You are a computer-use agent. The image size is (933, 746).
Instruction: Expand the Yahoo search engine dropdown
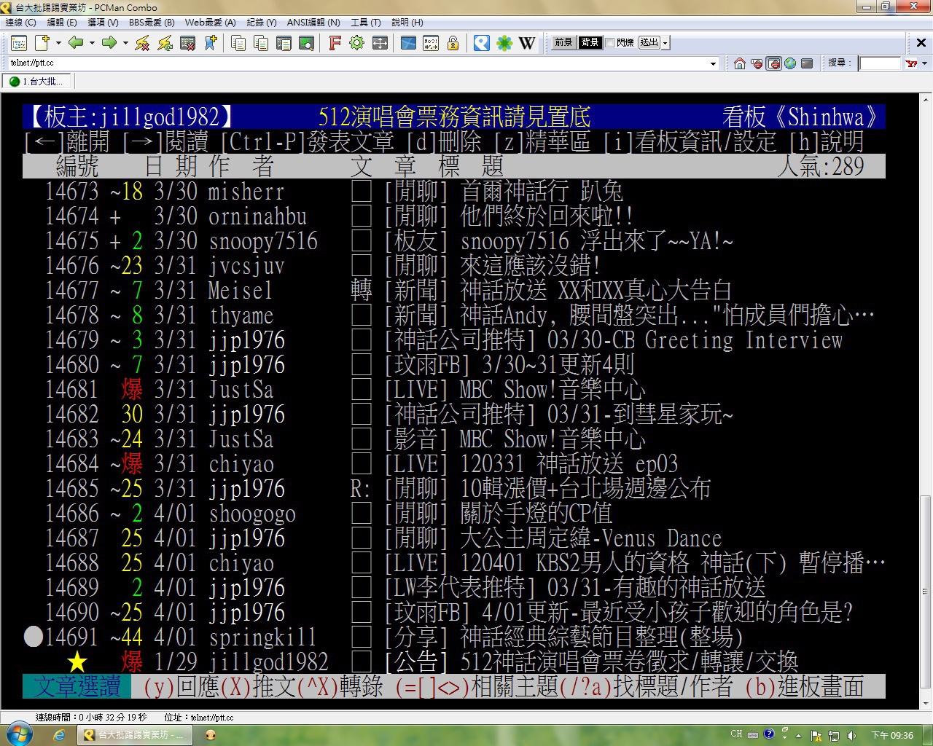click(x=924, y=63)
